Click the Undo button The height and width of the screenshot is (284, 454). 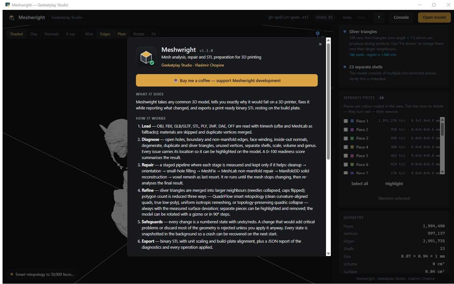click(x=347, y=17)
